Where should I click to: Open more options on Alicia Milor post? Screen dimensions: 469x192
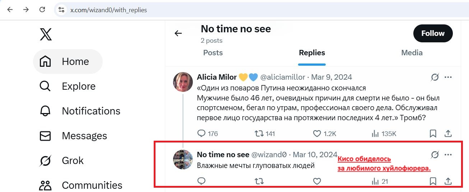[448, 77]
